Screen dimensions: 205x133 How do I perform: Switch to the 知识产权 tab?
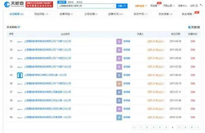click(141, 14)
